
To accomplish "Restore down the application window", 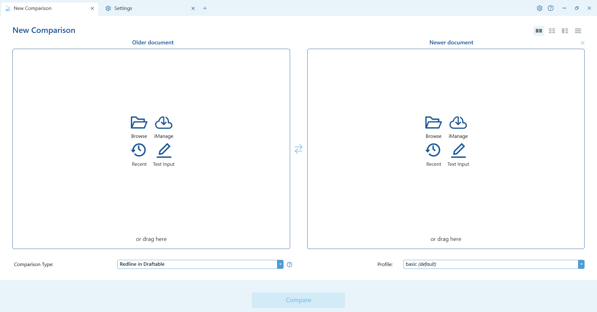I will 577,8.
